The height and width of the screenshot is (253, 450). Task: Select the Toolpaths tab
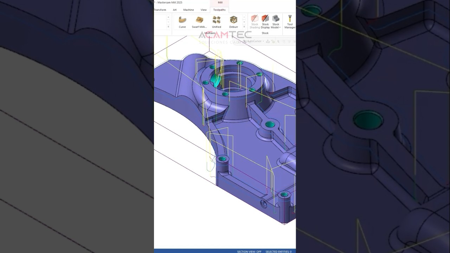[219, 10]
